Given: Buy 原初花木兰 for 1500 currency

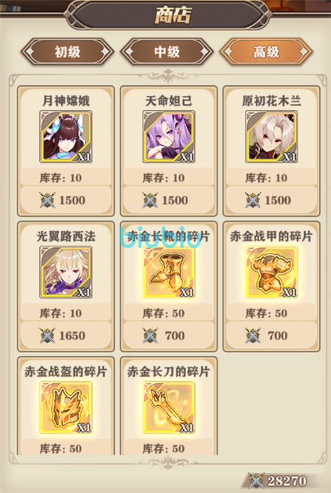Looking at the screenshot, I should click(x=271, y=200).
